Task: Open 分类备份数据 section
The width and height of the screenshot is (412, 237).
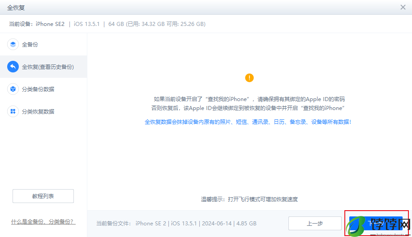Action: [43, 89]
